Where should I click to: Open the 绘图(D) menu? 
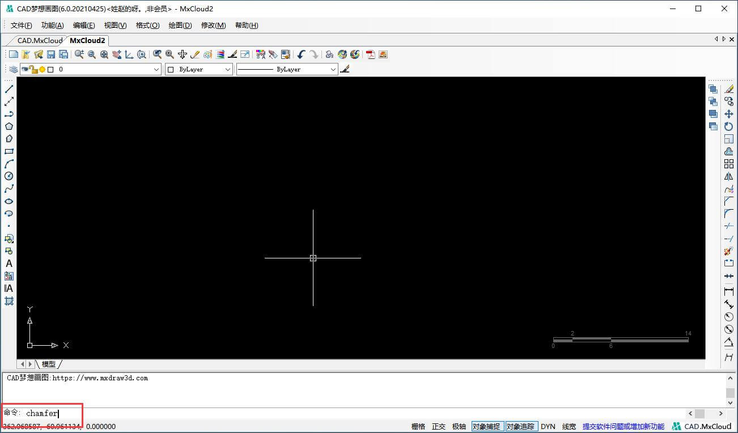[x=180, y=26]
